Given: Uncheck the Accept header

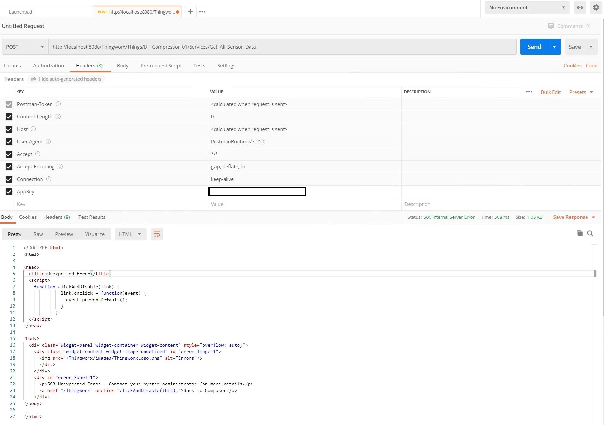Looking at the screenshot, I should pos(9,154).
